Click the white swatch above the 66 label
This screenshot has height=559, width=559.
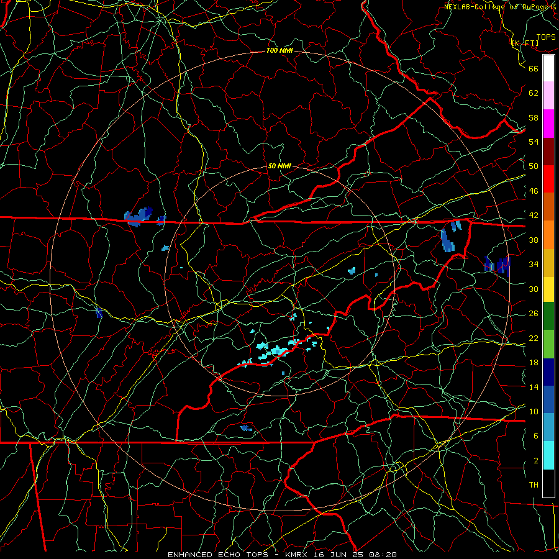(x=548, y=68)
